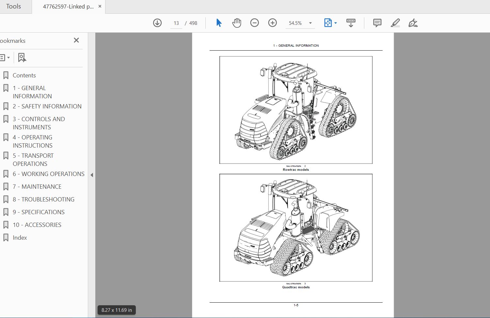
Task: Click the zoom in plus icon
Action: click(273, 23)
